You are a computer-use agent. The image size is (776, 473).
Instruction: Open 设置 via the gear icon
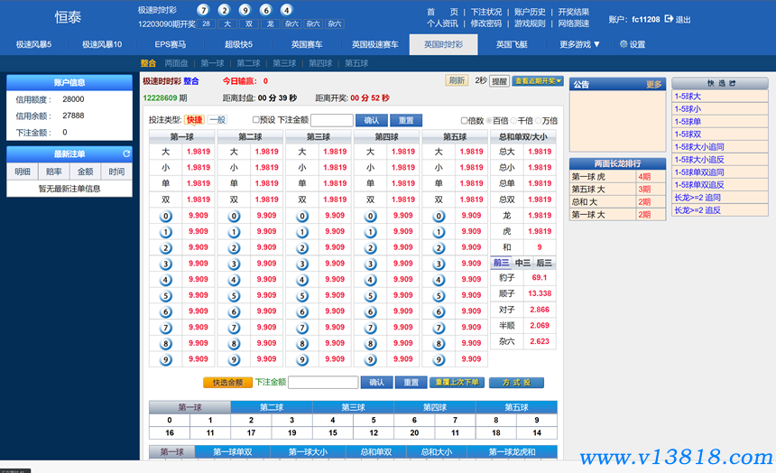point(623,44)
